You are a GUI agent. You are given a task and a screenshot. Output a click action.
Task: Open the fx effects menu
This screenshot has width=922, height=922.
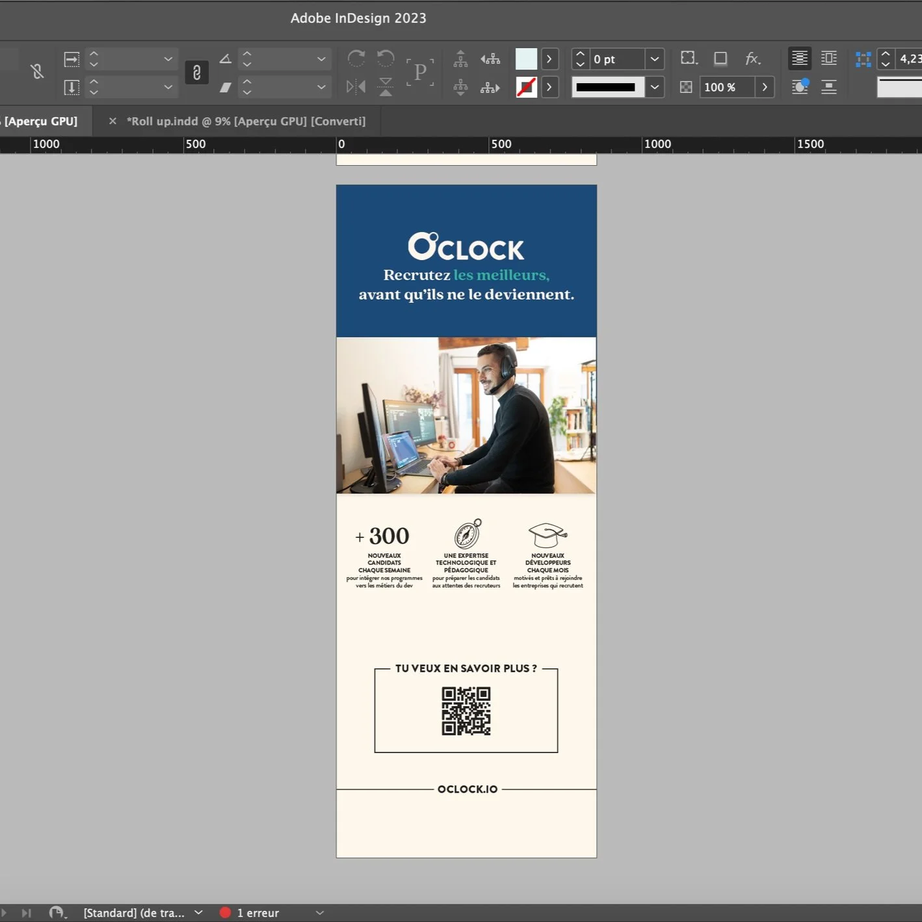[x=753, y=59]
